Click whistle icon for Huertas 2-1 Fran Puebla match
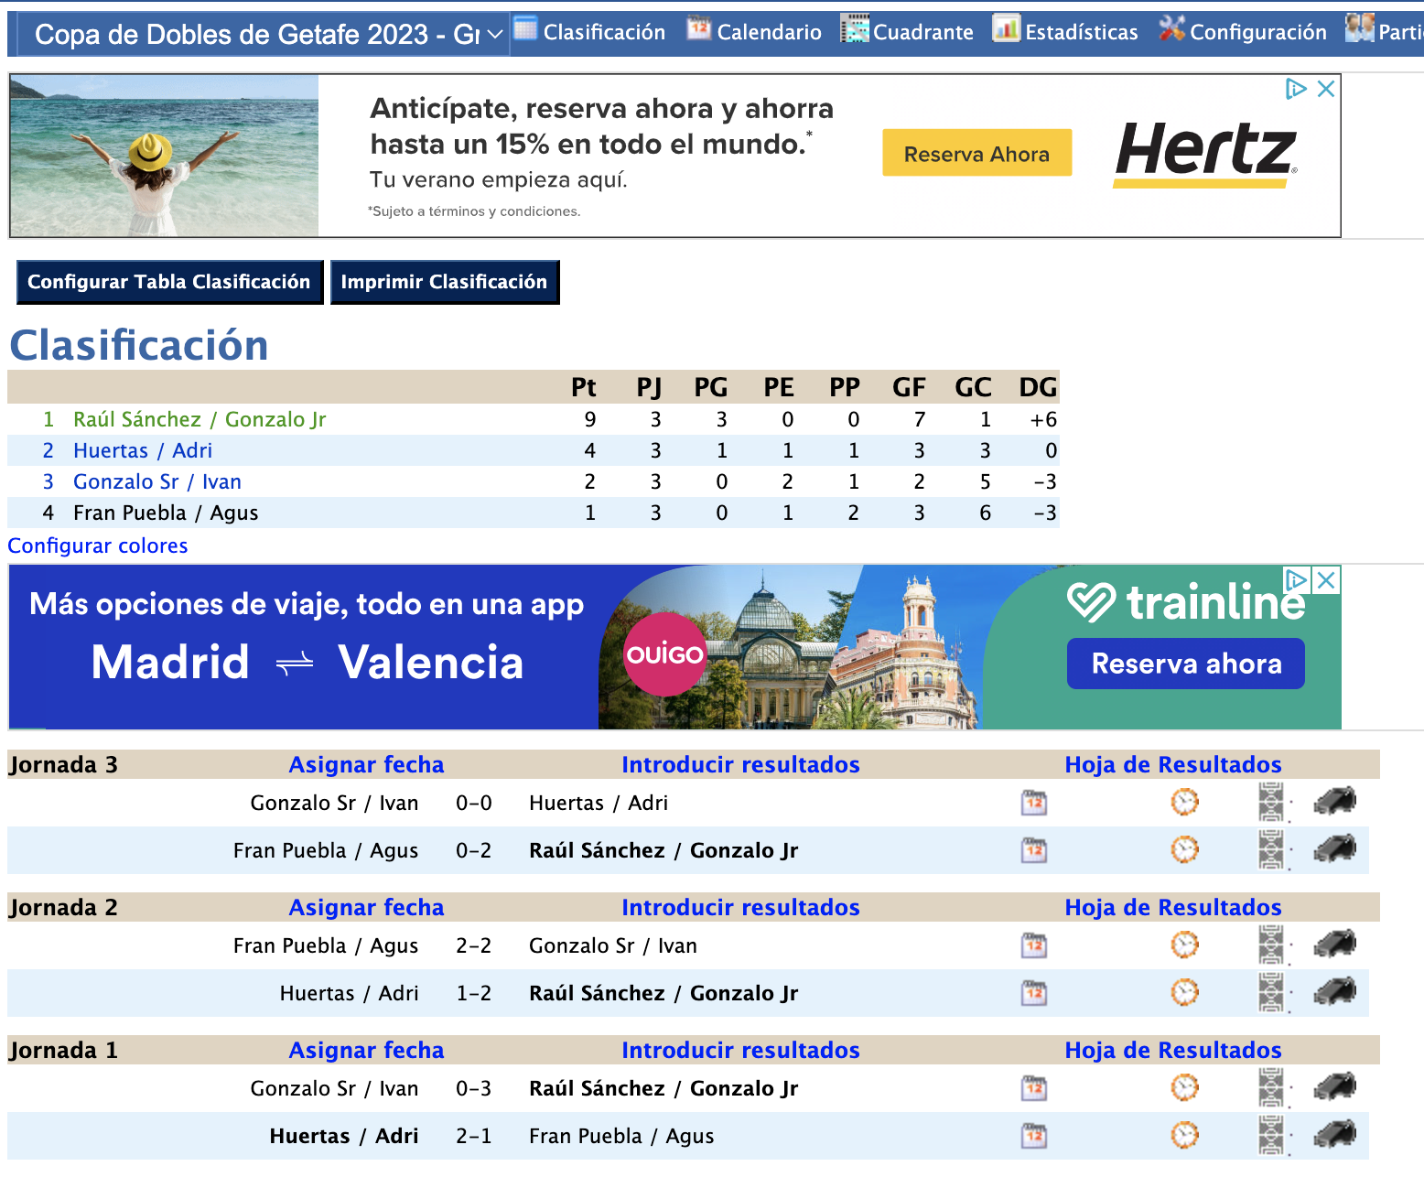The height and width of the screenshot is (1177, 1424). coord(1335,1135)
